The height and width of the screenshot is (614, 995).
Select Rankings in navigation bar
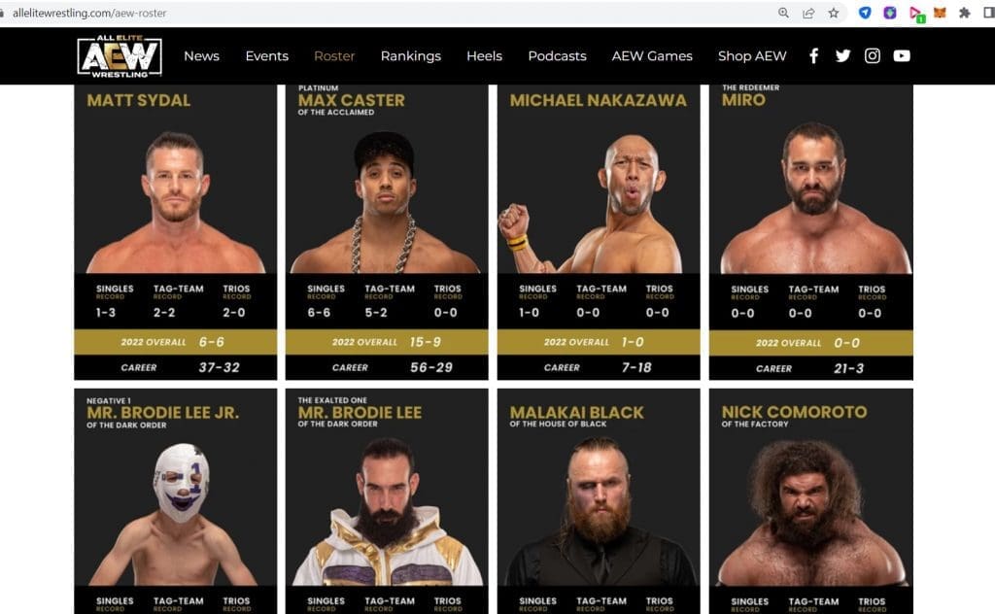tap(411, 55)
